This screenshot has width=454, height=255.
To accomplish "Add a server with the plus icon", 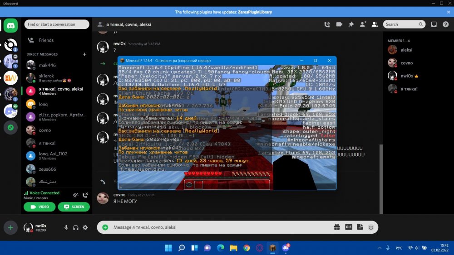I will click(x=11, y=227).
